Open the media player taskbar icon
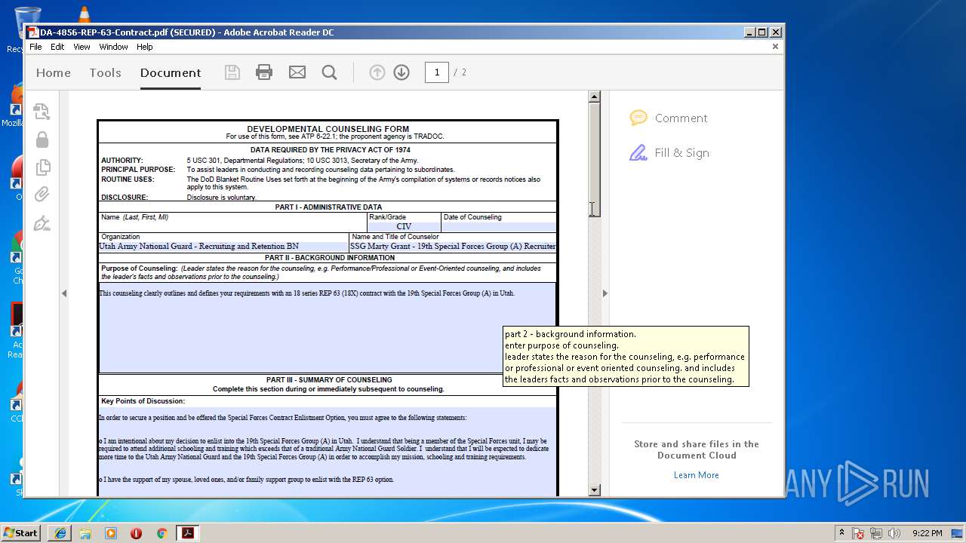This screenshot has height=543, width=966. pyautogui.click(x=111, y=533)
